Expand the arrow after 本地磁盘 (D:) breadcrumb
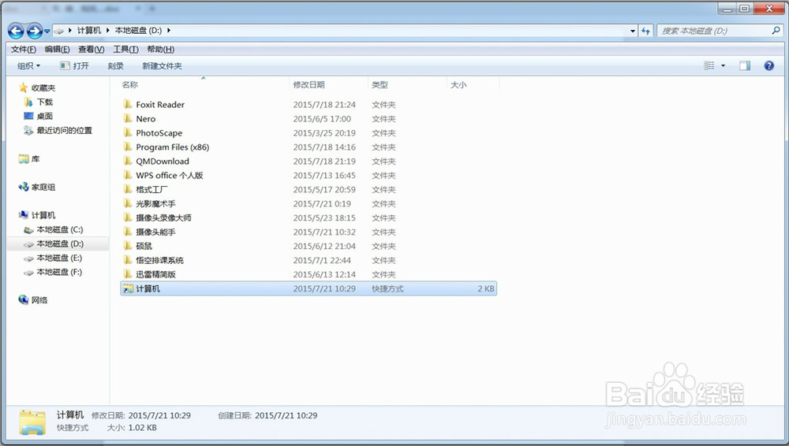Image resolution: width=789 pixels, height=446 pixels. coord(169,31)
